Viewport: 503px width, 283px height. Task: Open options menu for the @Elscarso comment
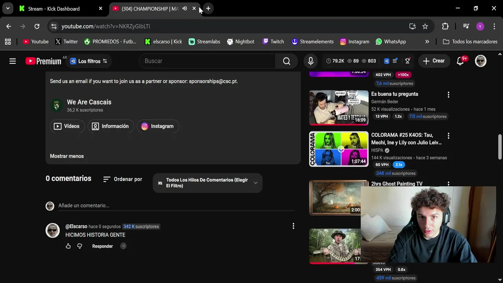click(293, 226)
